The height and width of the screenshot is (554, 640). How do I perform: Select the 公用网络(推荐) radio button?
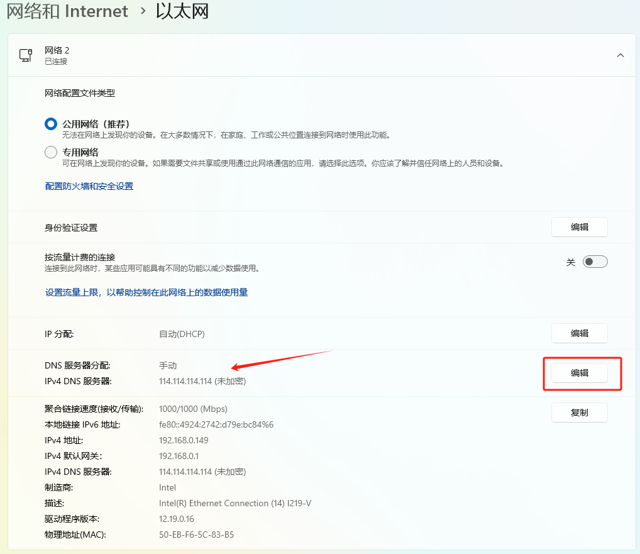click(51, 124)
